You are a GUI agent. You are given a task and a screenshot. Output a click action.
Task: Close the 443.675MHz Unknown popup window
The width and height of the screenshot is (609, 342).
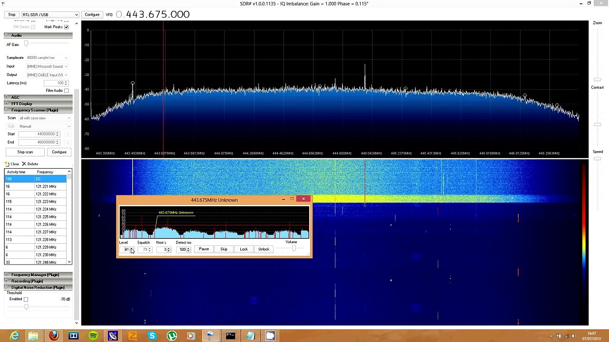(x=303, y=199)
